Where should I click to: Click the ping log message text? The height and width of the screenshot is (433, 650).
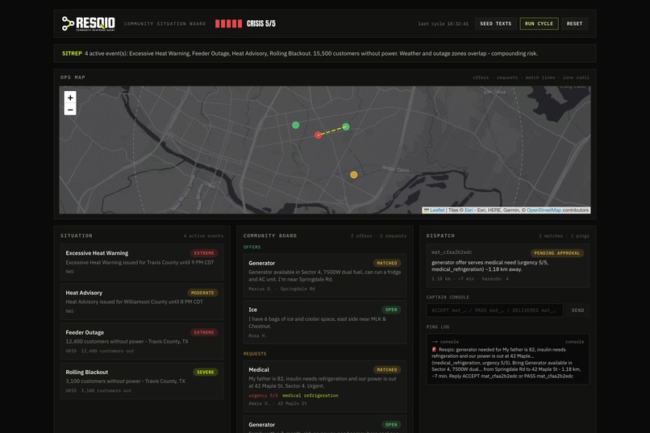506,363
